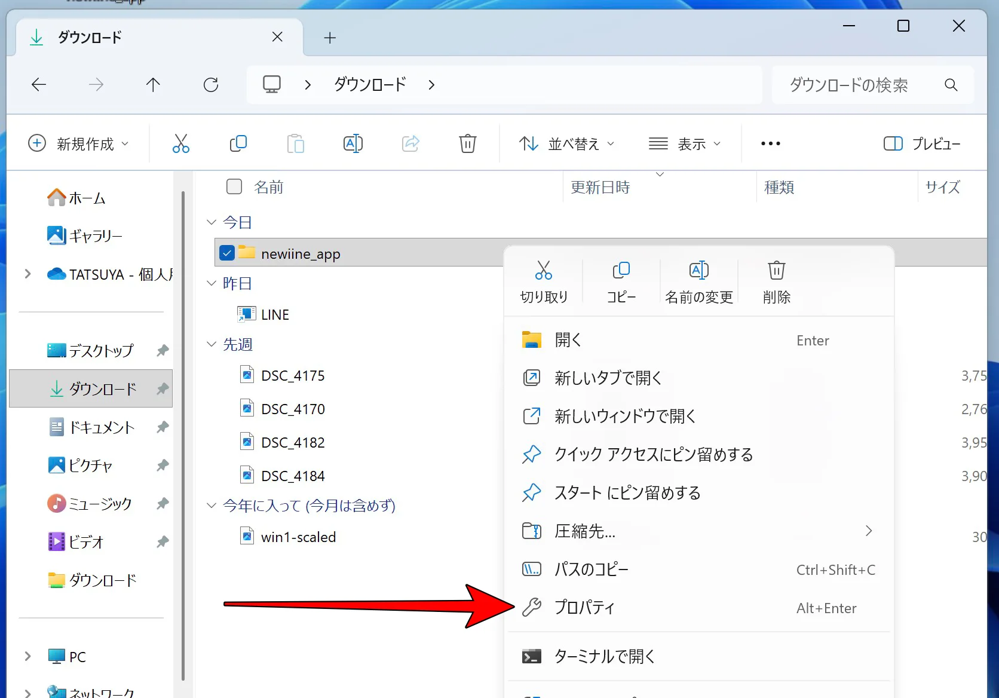Open the TATSUYA OneDrive entry in sidebar
The height and width of the screenshot is (698, 999).
(x=110, y=274)
